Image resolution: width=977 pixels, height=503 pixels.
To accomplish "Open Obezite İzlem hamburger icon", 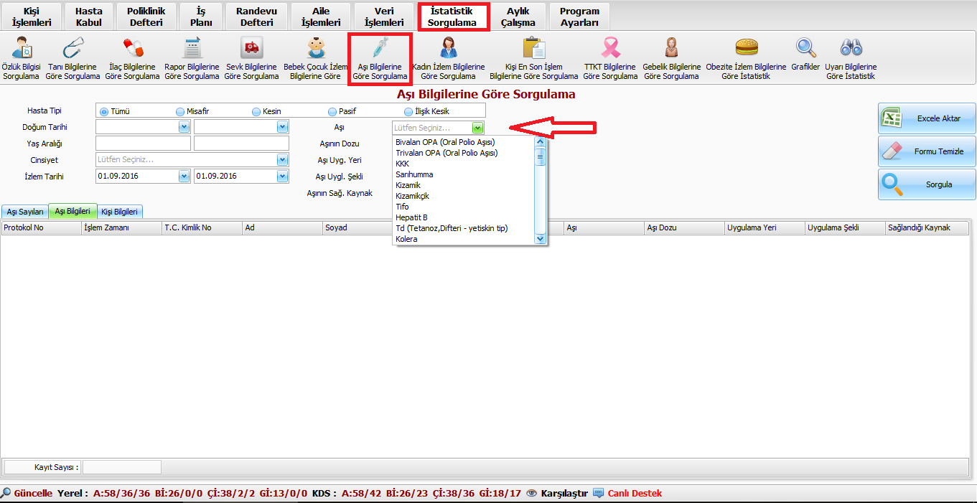I will tap(746, 49).
